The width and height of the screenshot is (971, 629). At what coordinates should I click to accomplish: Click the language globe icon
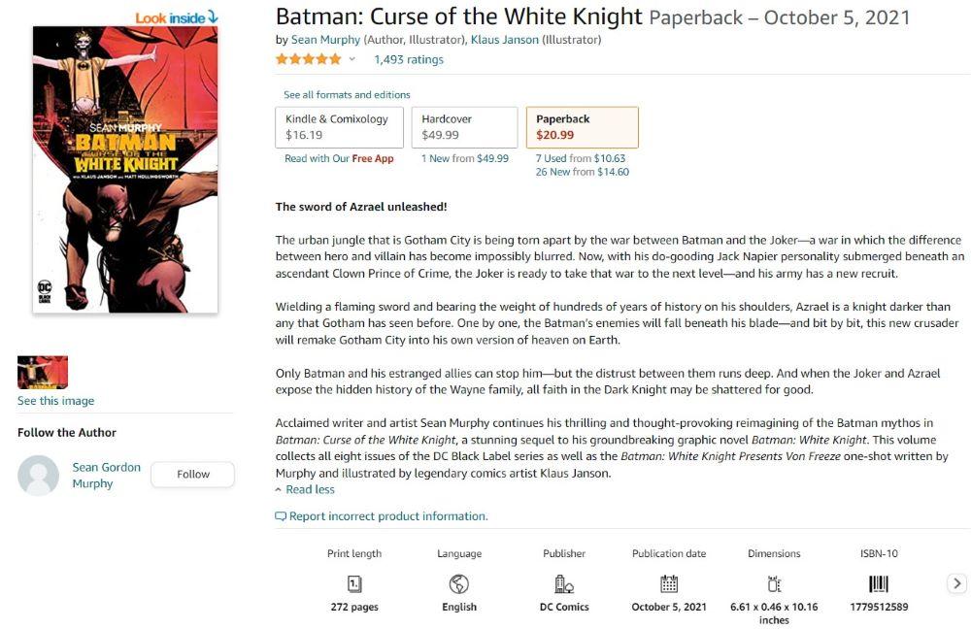coord(459,583)
